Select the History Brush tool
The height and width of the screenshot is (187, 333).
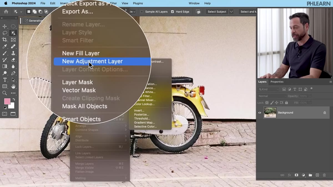point(5,60)
